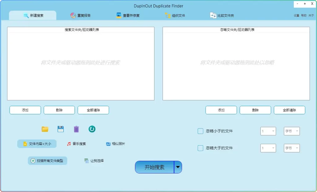Open the 比较文件夹 tab

[222, 15]
